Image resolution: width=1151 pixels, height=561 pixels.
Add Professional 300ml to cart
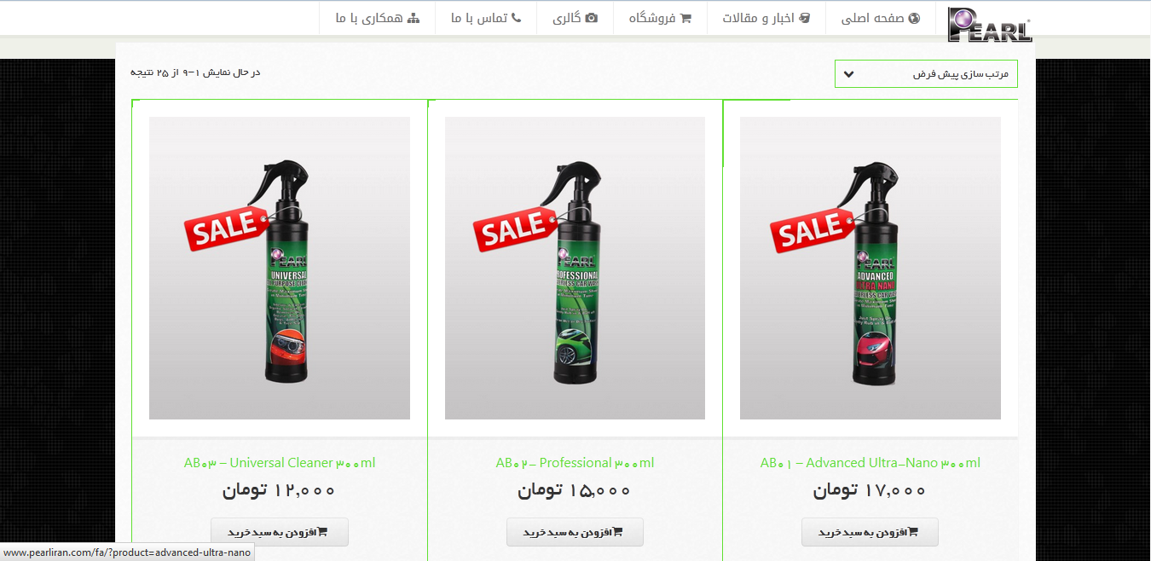575,532
